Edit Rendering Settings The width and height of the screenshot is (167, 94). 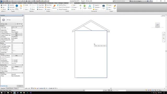pyautogui.click(x=17, y=56)
